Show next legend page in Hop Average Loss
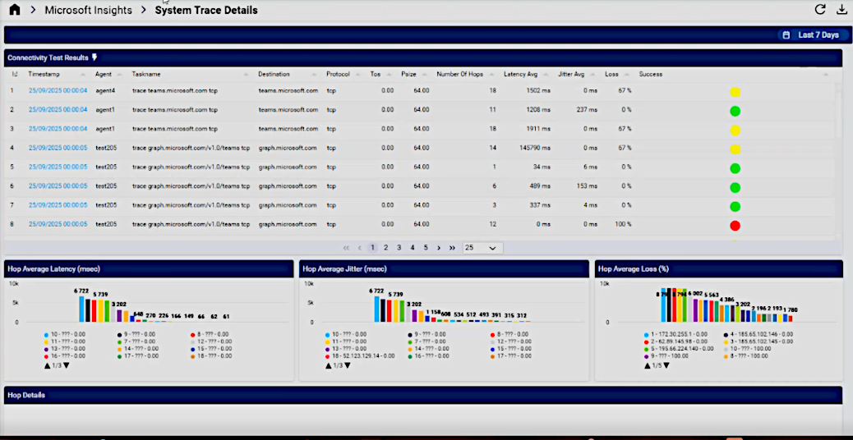 pos(666,365)
